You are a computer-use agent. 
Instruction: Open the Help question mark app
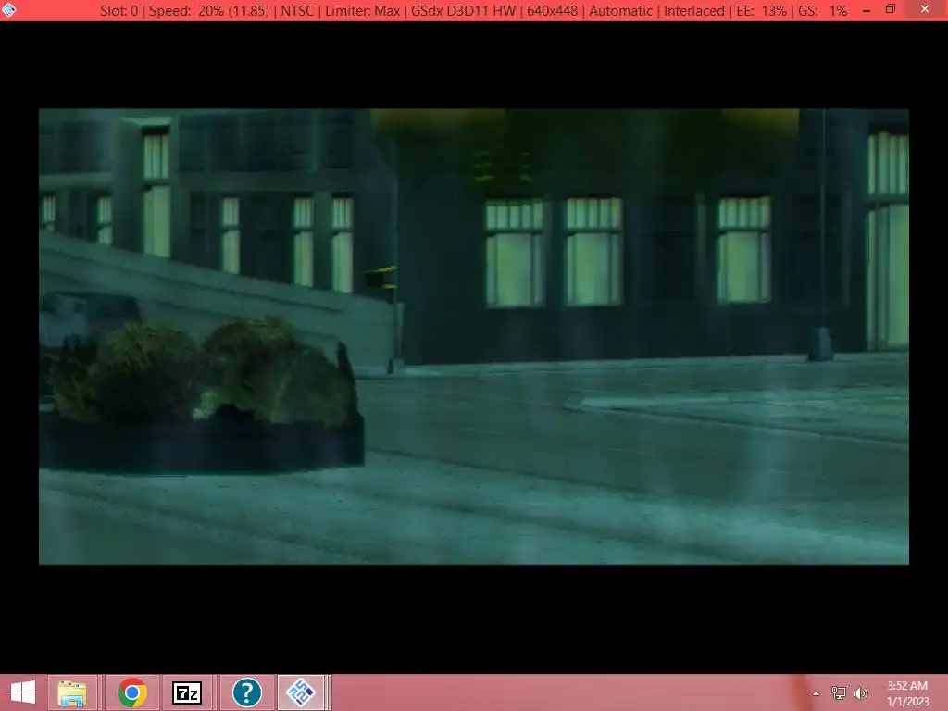coord(246,692)
